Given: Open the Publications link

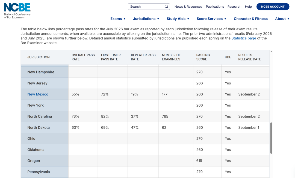Looking at the screenshot, I should [215, 7].
